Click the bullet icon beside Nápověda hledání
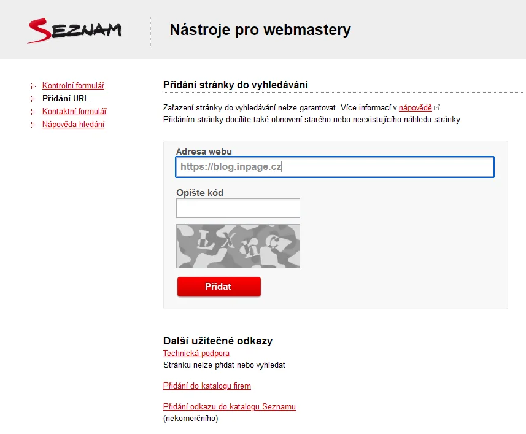The height and width of the screenshot is (434, 526). (x=33, y=125)
